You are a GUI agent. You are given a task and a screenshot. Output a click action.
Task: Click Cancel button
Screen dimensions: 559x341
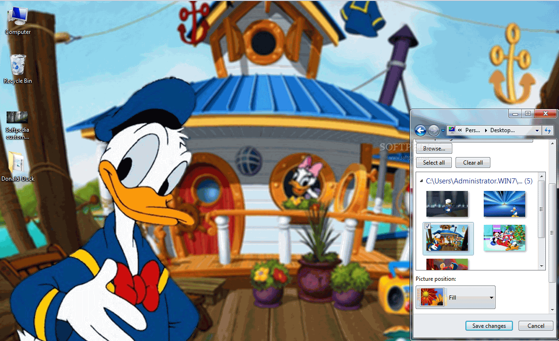click(x=536, y=325)
